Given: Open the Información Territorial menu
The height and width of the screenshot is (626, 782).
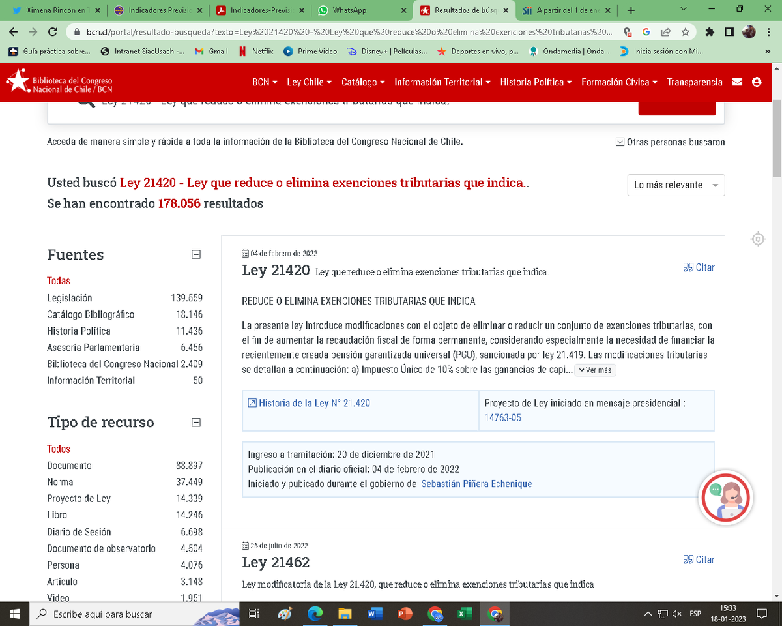Looking at the screenshot, I should [442, 82].
